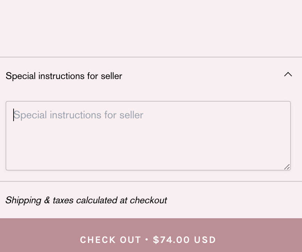302x252 pixels.
Task: Click the placeholder text in the notes box
Action: tap(79, 115)
